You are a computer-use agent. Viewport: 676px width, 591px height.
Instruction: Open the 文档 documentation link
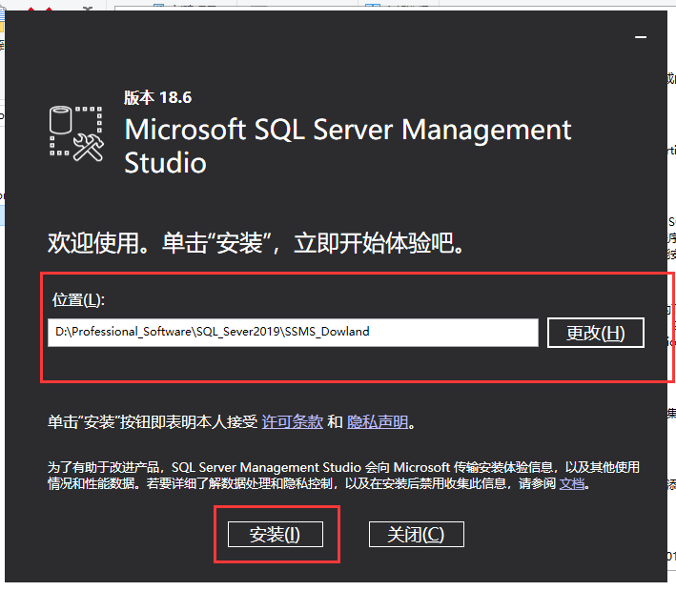572,483
